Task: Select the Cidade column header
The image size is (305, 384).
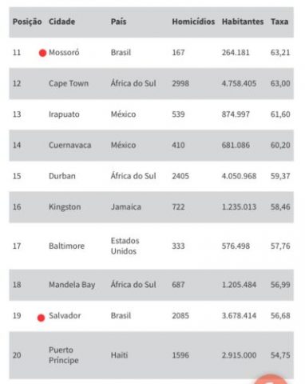Action: 61,22
